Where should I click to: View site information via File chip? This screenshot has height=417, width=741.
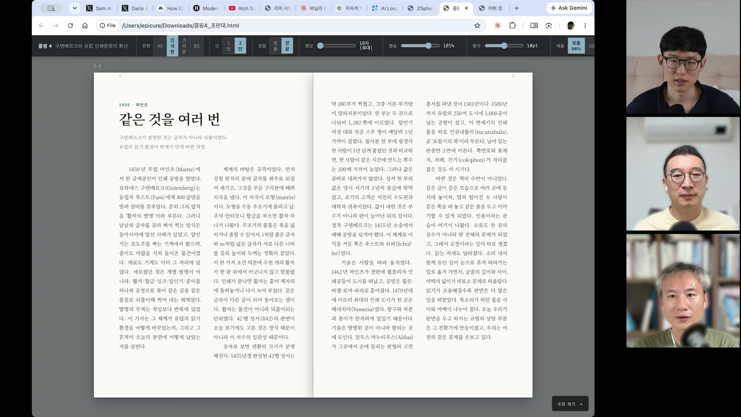point(108,25)
